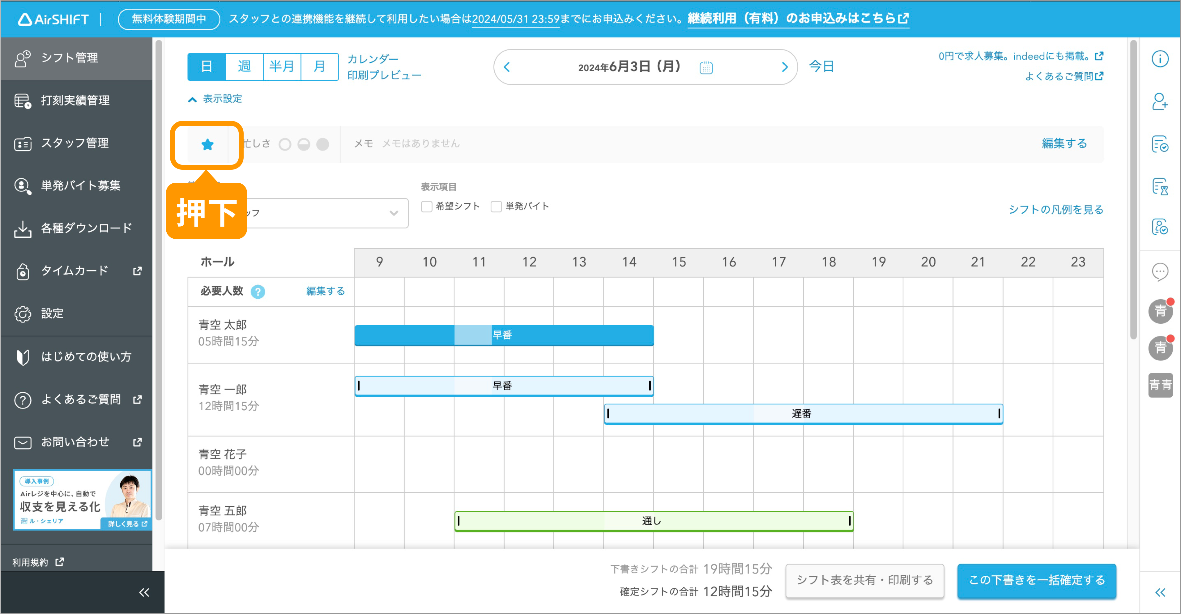Open the top-right よくあるご質問 link
The width and height of the screenshot is (1181, 614).
(x=1064, y=77)
